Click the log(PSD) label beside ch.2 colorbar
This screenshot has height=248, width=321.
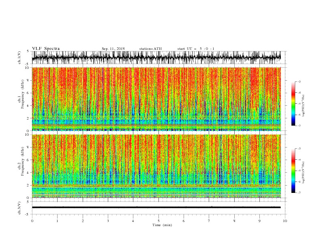coord(303,173)
